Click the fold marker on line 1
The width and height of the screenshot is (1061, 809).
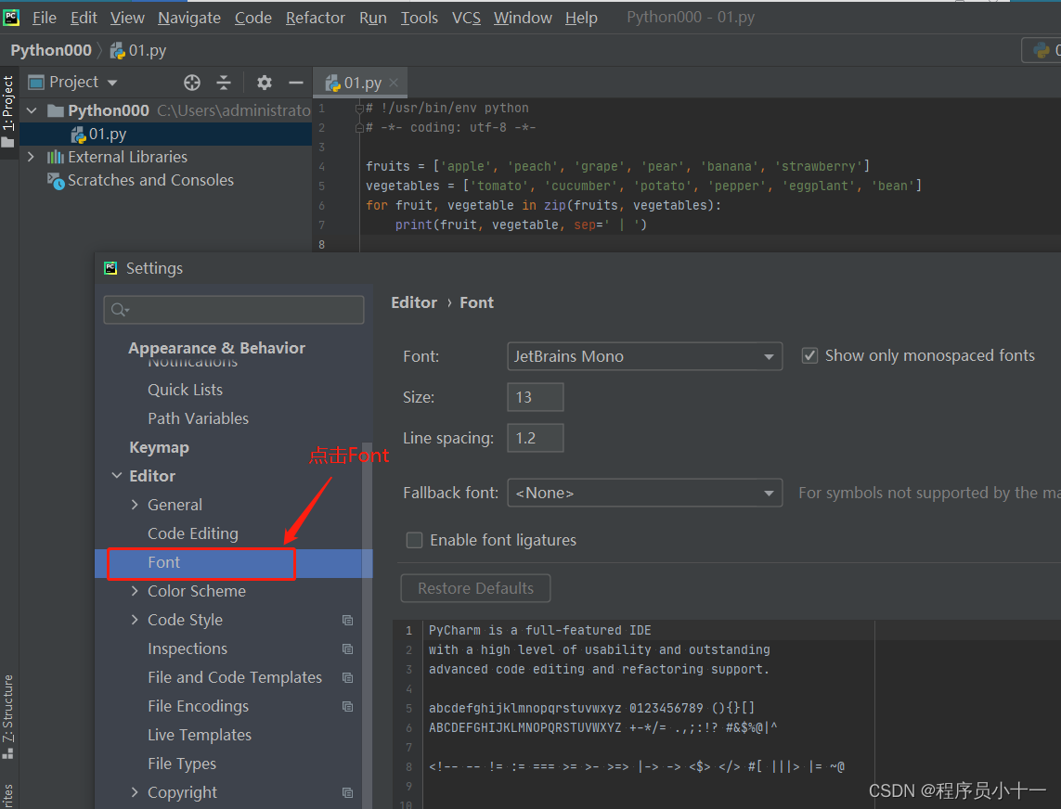click(x=360, y=109)
